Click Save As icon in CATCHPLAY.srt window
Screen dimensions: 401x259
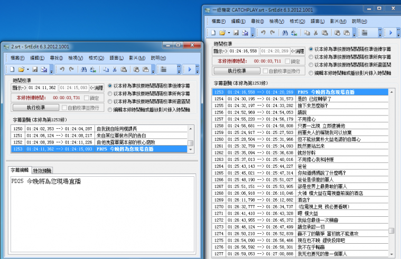[245, 33]
